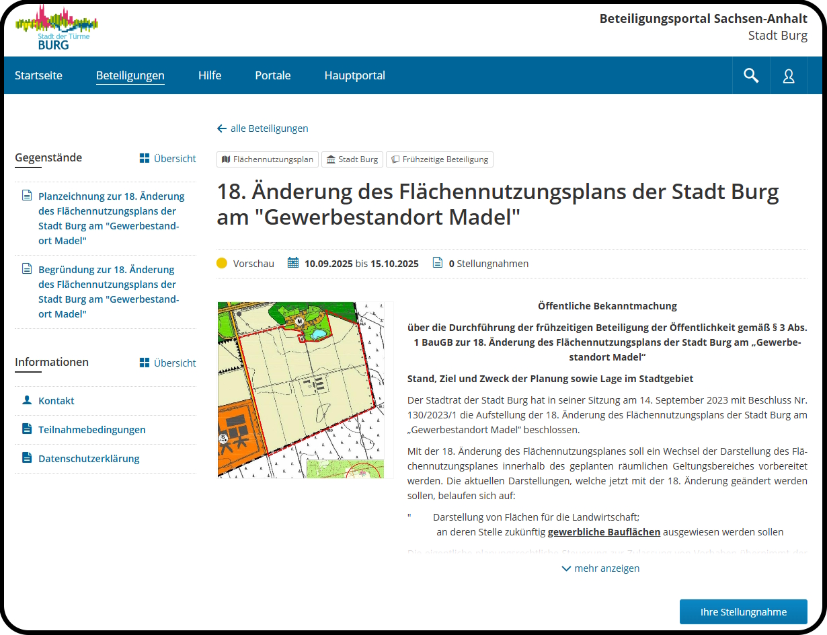Click the map icon in Flächennutzungsplan tag
The width and height of the screenshot is (827, 635).
226,160
